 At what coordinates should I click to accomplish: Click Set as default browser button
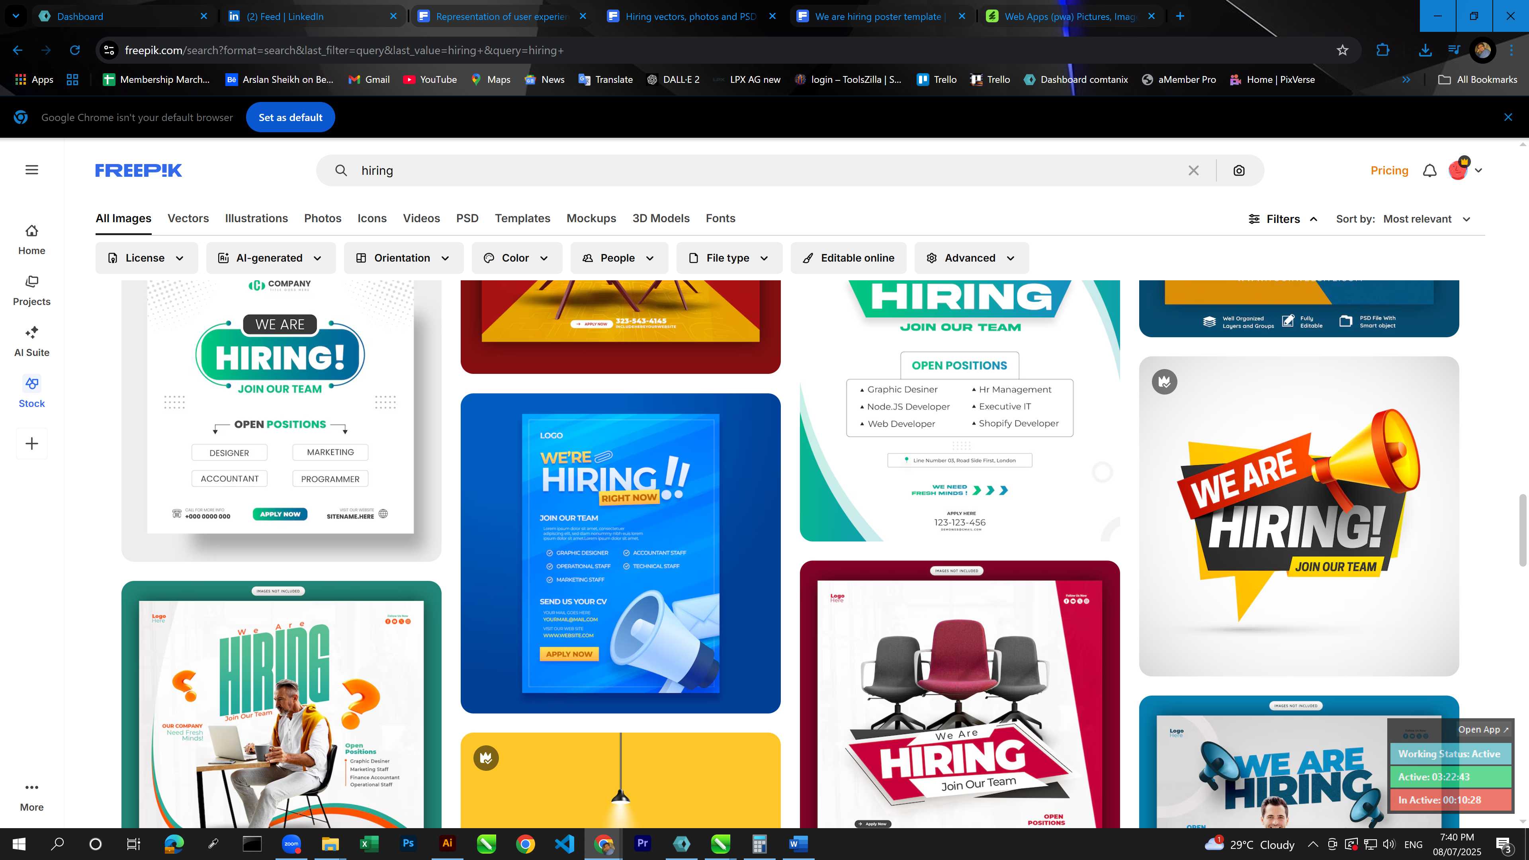[290, 117]
